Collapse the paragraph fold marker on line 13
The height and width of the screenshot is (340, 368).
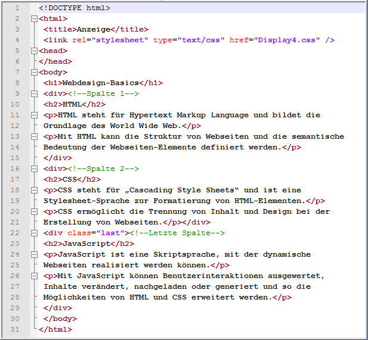[34, 136]
